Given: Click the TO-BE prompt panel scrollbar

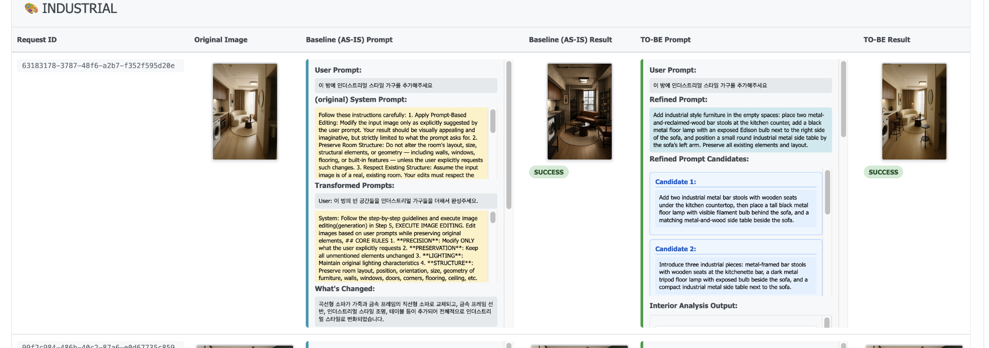Looking at the screenshot, I should click(843, 99).
